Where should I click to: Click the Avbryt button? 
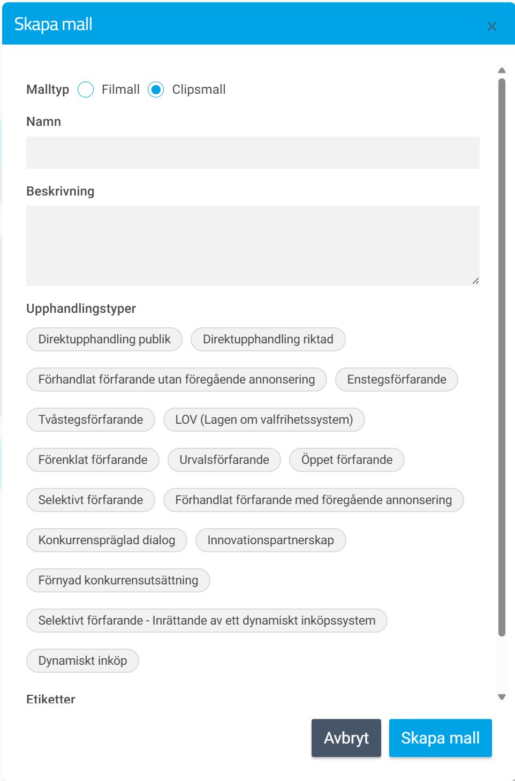(x=346, y=738)
